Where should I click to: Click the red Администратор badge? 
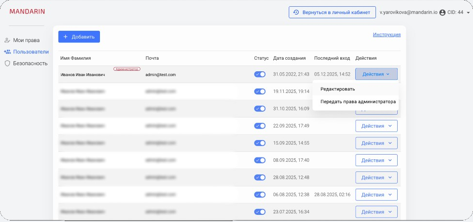(126, 69)
